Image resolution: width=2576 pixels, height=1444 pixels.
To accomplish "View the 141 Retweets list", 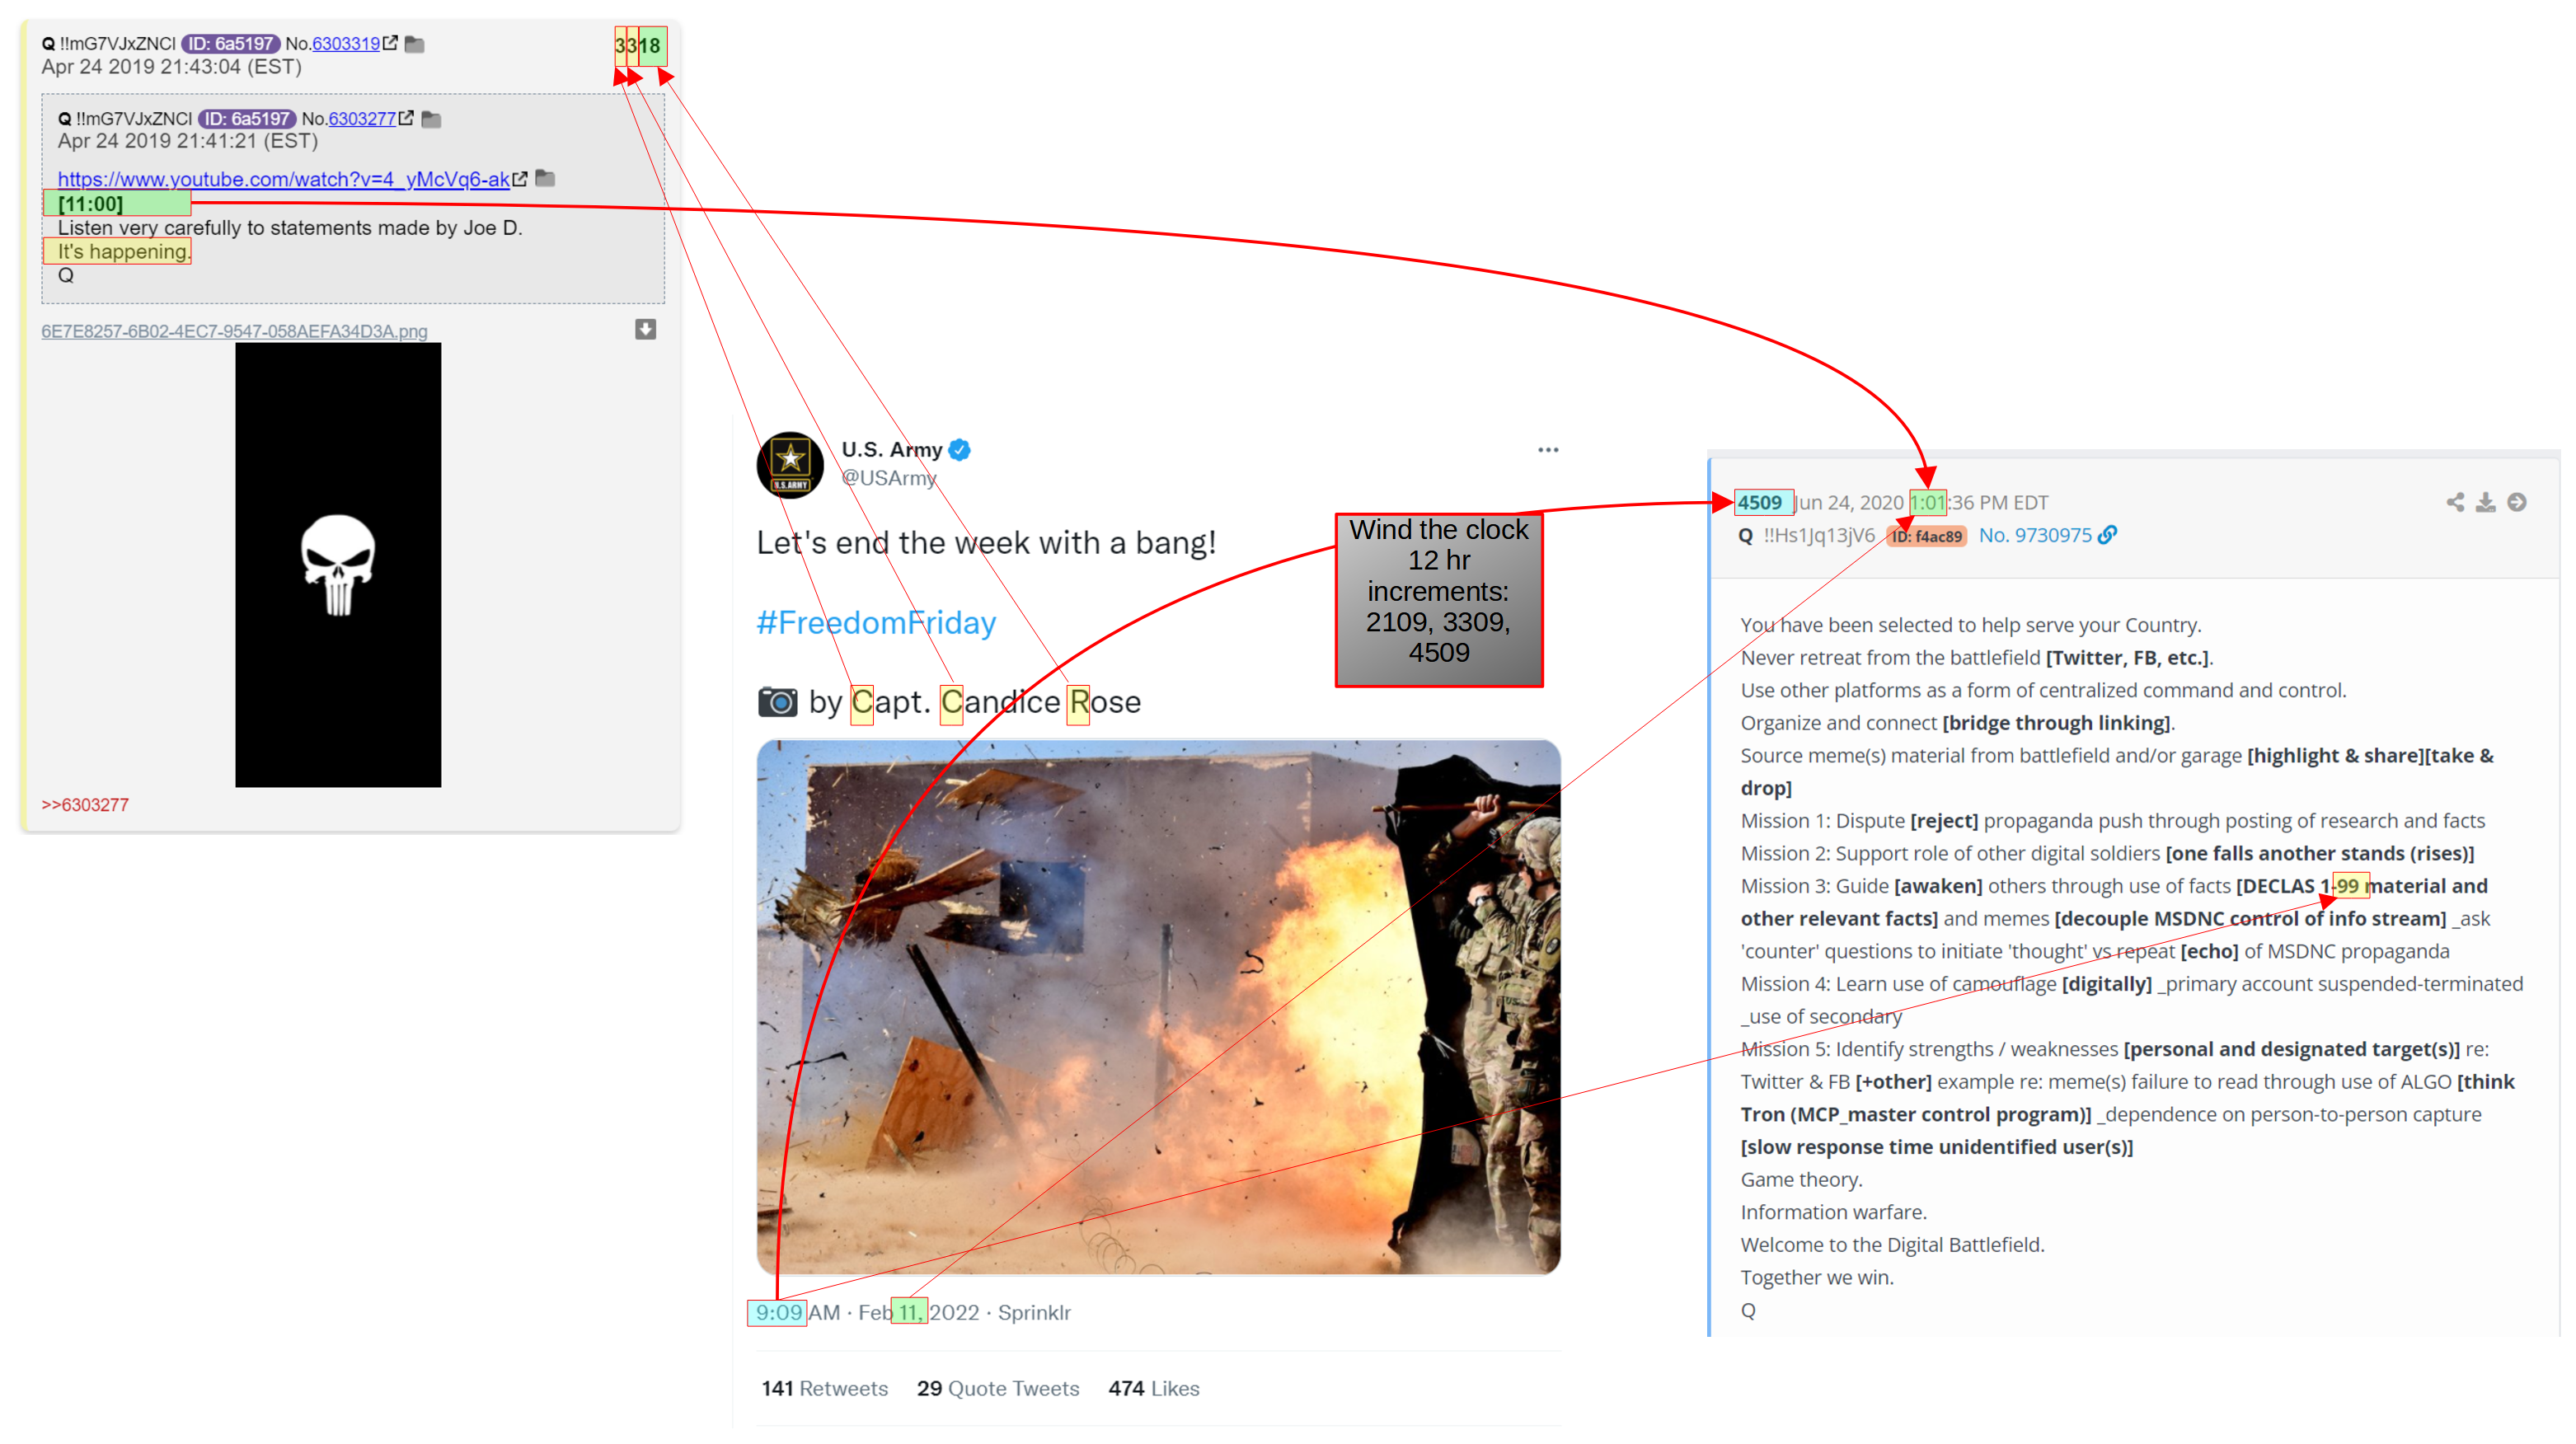I will coord(825,1389).
